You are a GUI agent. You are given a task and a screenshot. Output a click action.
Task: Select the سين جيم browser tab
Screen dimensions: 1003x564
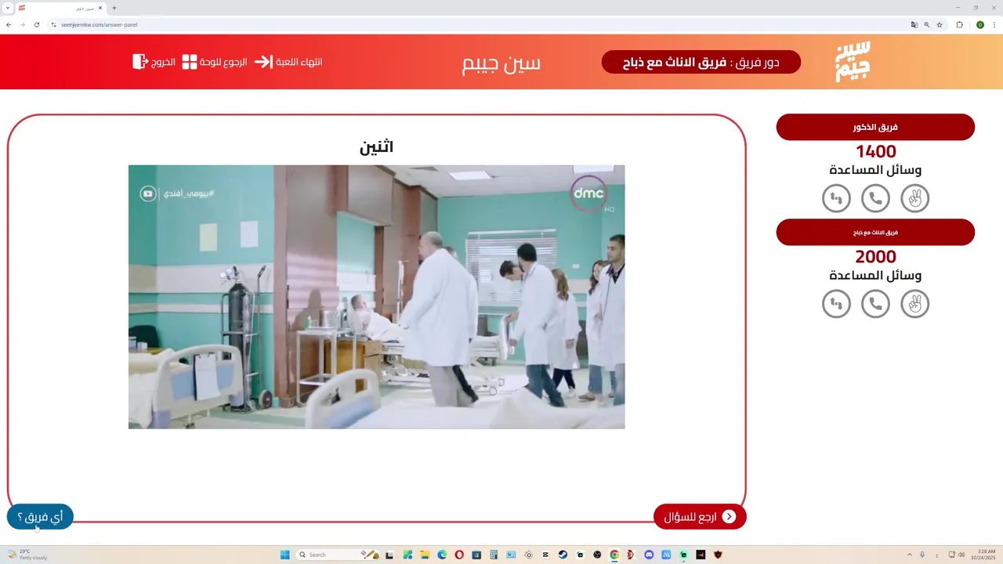[60, 8]
